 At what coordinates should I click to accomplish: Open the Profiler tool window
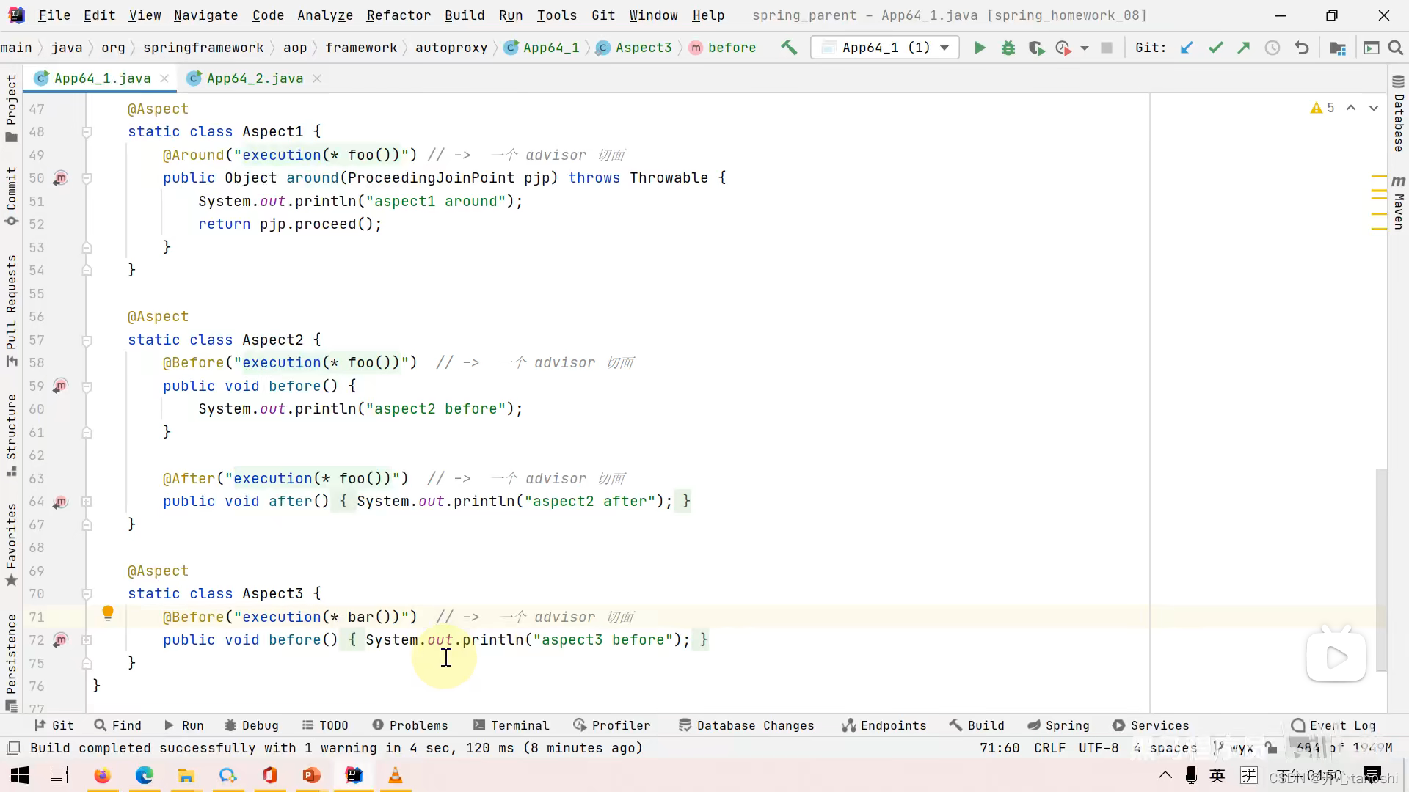pyautogui.click(x=611, y=725)
